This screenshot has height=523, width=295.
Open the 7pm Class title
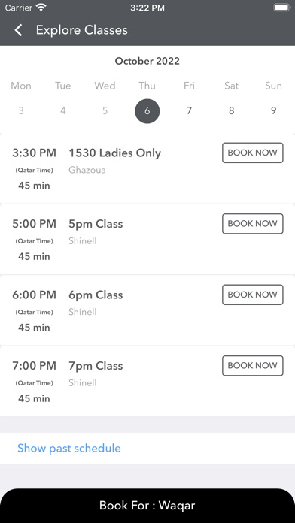[x=96, y=366]
